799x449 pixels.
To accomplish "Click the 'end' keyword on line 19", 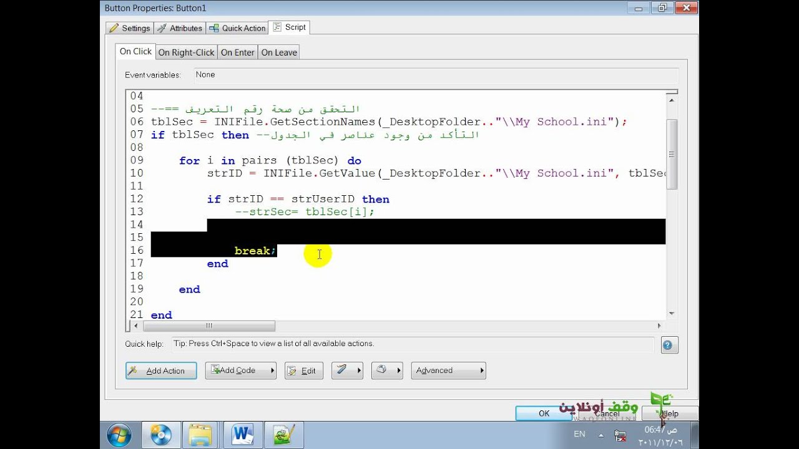I will point(189,289).
